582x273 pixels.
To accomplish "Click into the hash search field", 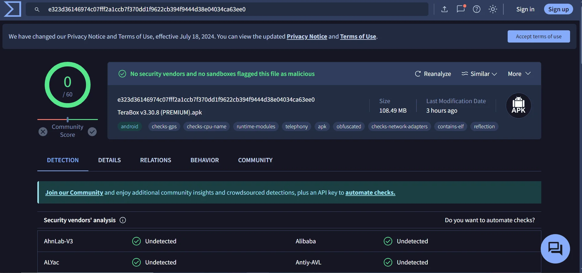I will (x=227, y=9).
